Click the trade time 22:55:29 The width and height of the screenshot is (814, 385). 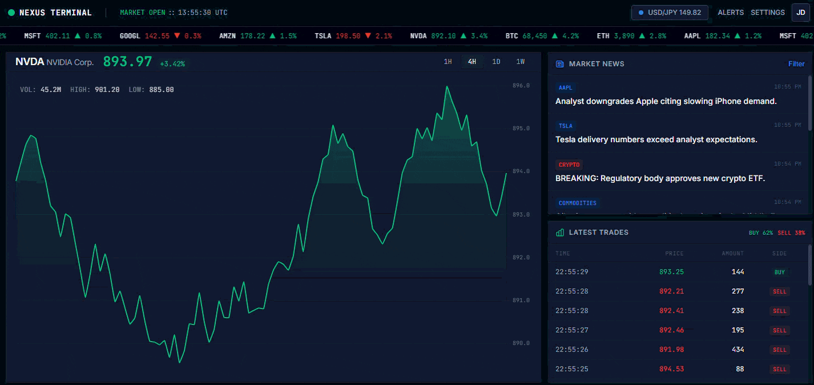[x=571, y=272]
